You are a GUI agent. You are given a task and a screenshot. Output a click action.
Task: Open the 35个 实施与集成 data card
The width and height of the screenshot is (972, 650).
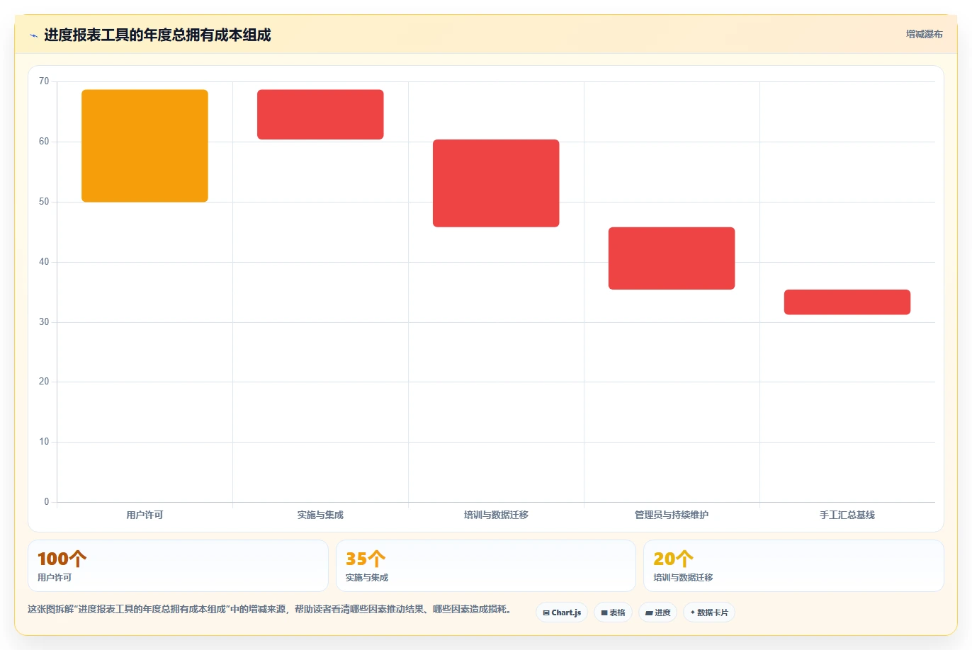tap(485, 566)
